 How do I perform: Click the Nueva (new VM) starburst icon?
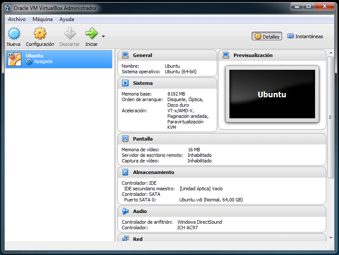click(14, 33)
